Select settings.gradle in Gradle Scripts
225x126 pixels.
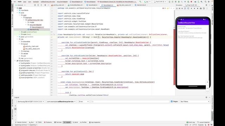(32, 75)
